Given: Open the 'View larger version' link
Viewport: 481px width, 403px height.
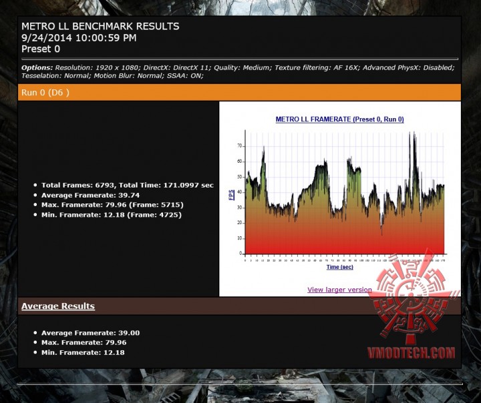Looking at the screenshot, I should (339, 290).
